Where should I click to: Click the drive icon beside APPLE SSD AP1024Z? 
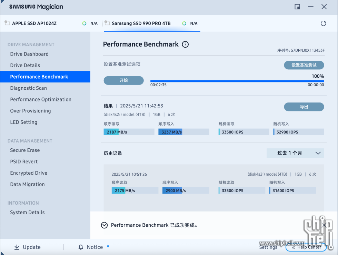(7, 23)
